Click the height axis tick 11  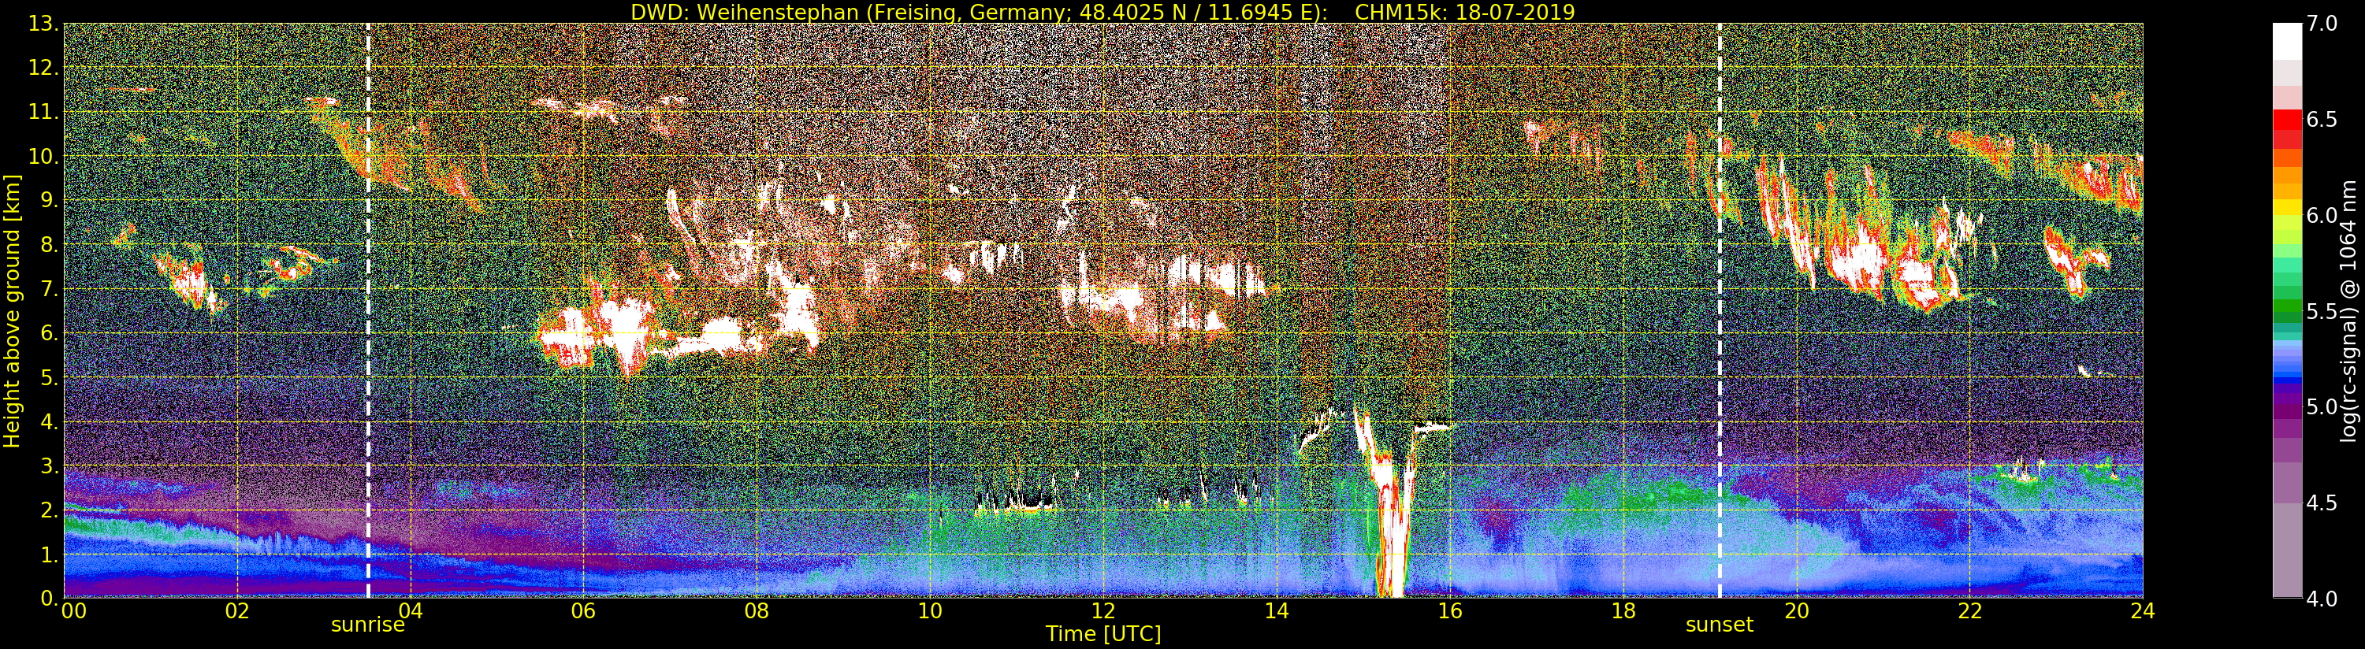43,112
